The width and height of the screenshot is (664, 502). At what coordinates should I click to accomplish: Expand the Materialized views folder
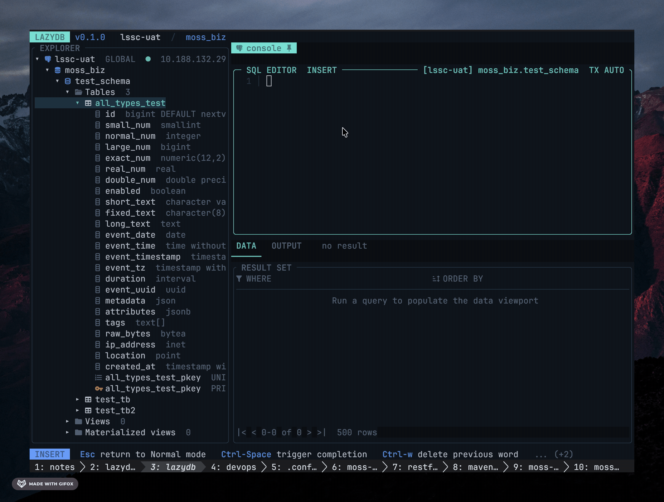[x=68, y=432]
